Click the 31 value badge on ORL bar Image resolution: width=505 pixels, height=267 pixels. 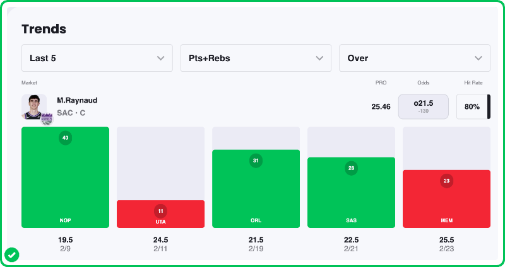256,161
